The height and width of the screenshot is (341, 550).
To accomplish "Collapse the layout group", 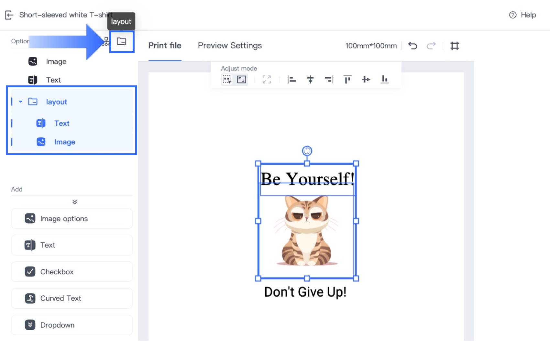I will tap(21, 102).
